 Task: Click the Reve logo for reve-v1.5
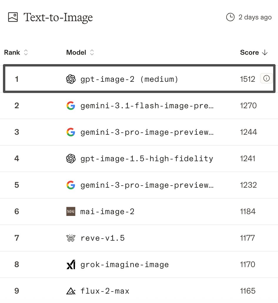click(71, 238)
